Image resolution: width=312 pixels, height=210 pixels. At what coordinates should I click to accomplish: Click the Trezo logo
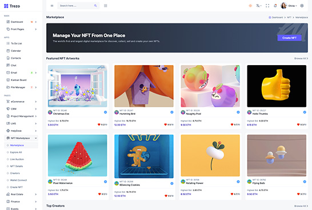[x=12, y=6]
